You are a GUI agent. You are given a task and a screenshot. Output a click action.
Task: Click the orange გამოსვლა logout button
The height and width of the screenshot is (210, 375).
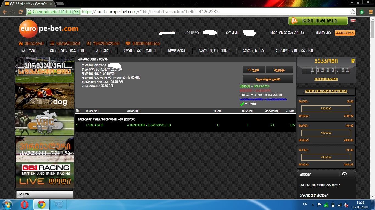tap(345, 33)
